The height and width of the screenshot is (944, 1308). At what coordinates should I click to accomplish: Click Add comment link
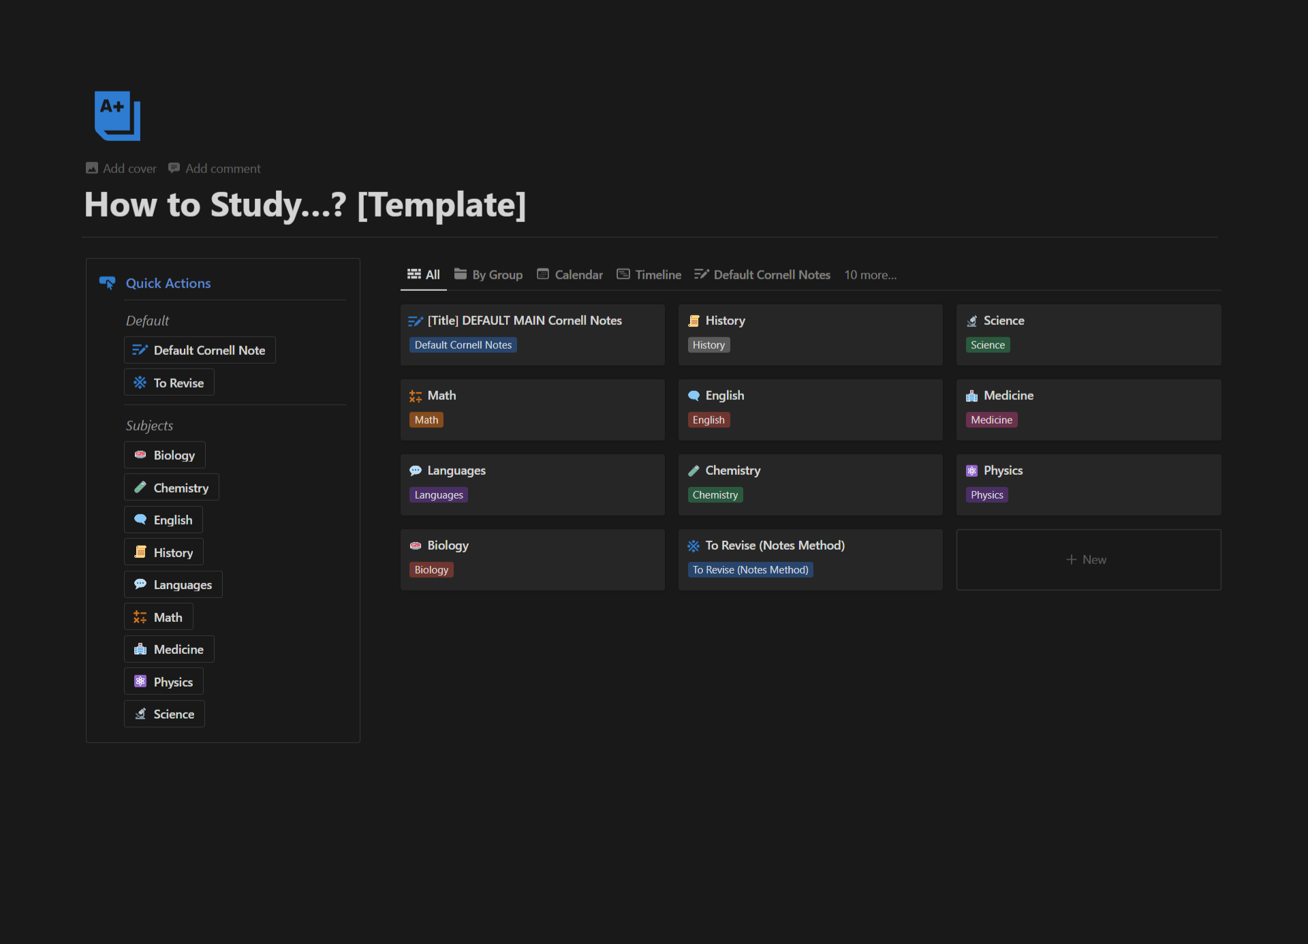click(215, 168)
